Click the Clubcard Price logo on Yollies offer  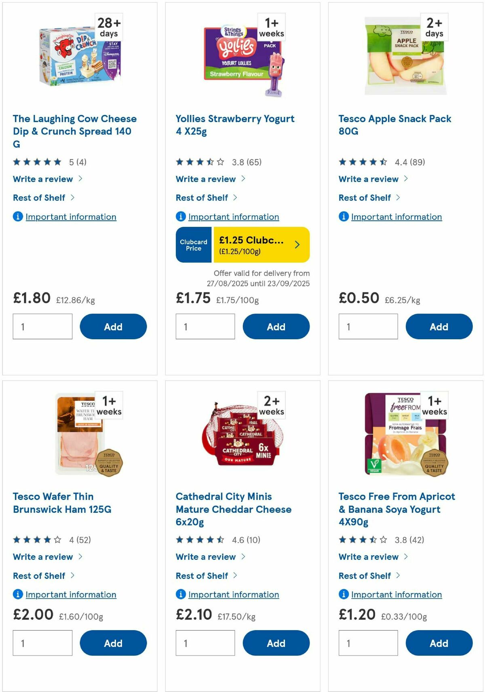point(193,244)
